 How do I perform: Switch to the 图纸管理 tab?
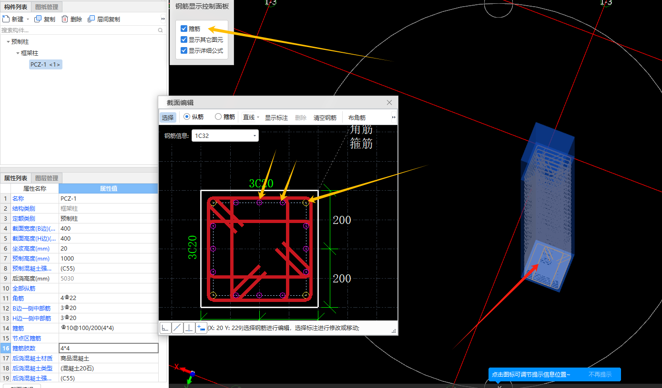pyautogui.click(x=47, y=7)
